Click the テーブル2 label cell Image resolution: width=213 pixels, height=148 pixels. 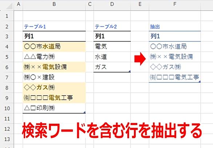point(112,26)
